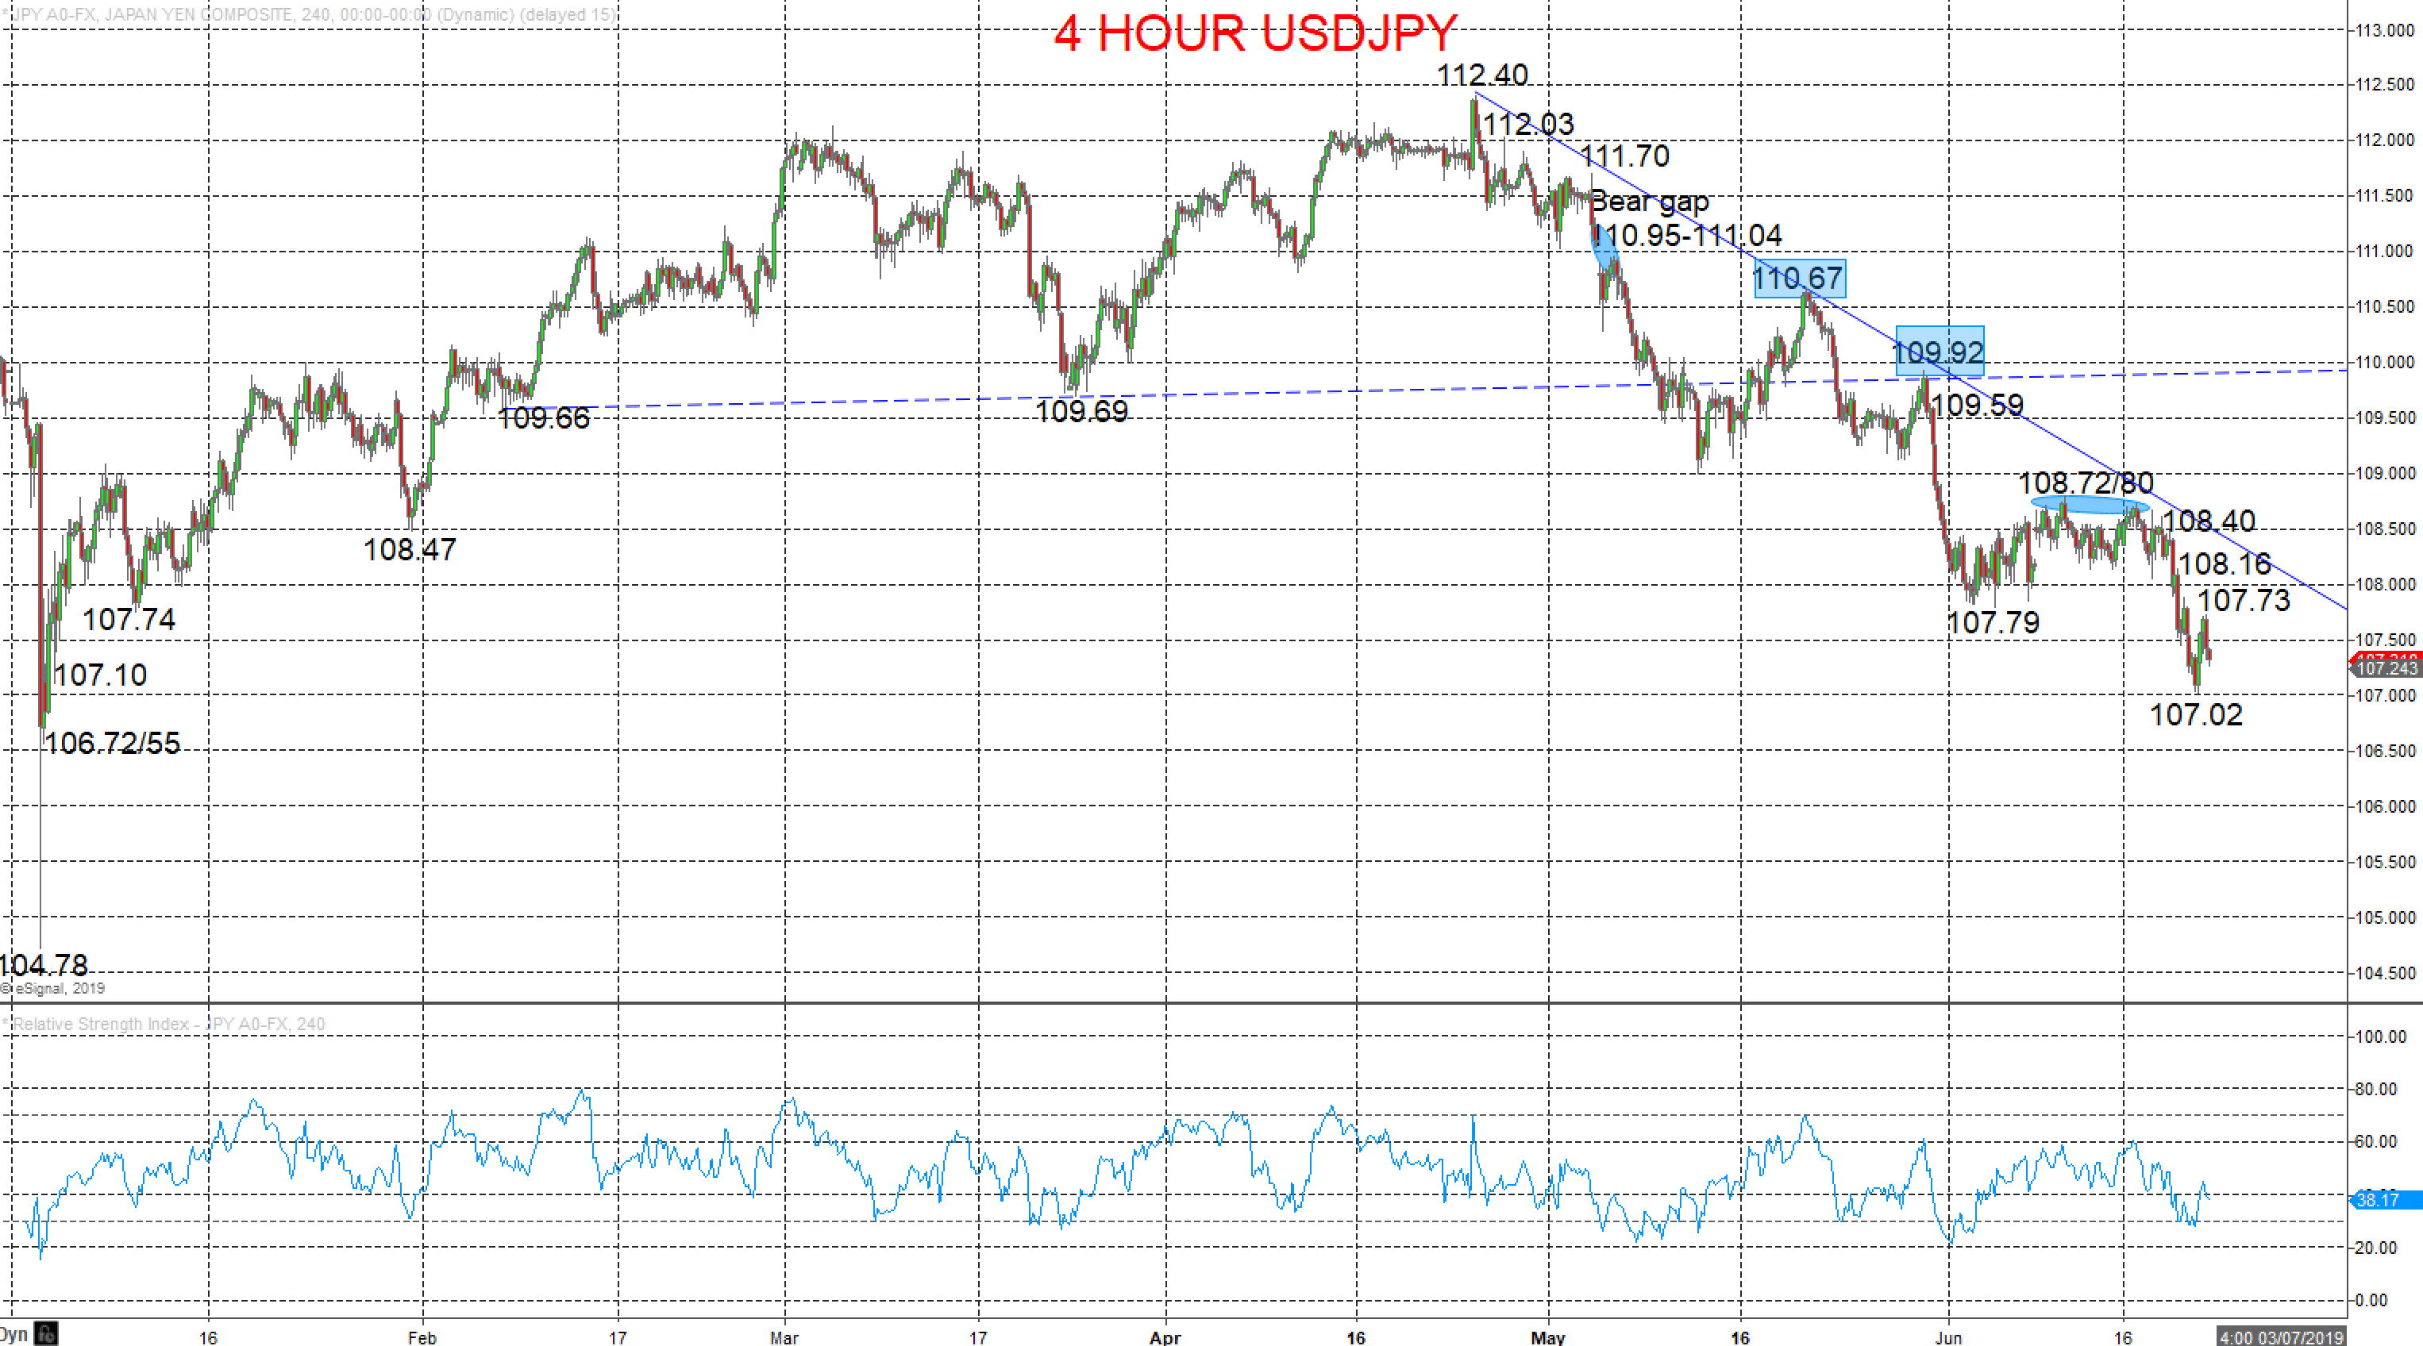Click the 111.500 price axis label

(2384, 196)
